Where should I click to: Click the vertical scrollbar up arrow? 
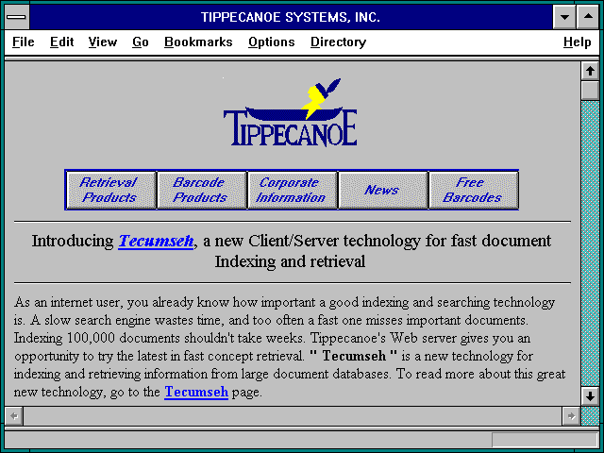(x=590, y=71)
